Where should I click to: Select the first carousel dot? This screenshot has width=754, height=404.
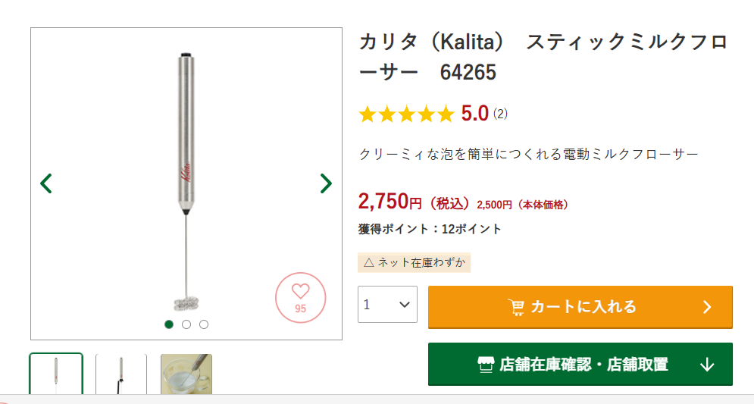(x=169, y=324)
